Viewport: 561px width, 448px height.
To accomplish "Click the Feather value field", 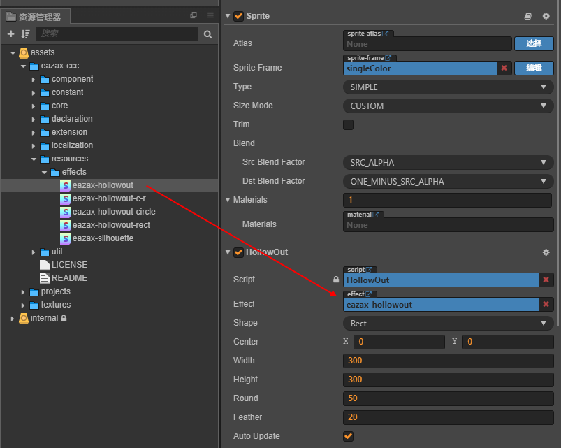I will 449,417.
